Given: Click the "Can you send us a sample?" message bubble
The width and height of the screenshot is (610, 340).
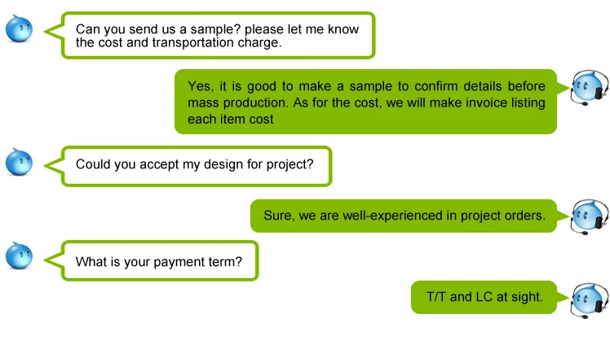Looking at the screenshot, I should coord(219,36).
